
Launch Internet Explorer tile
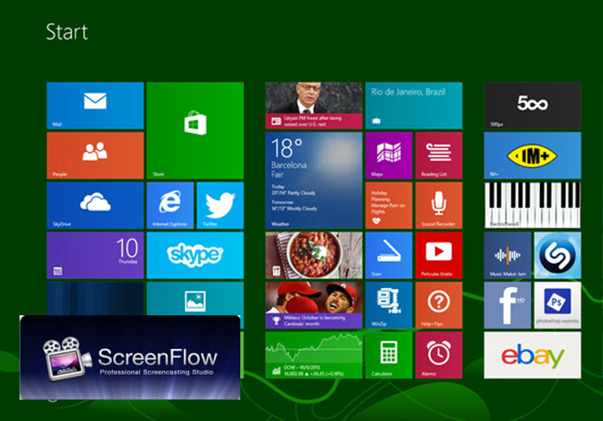[x=170, y=205]
